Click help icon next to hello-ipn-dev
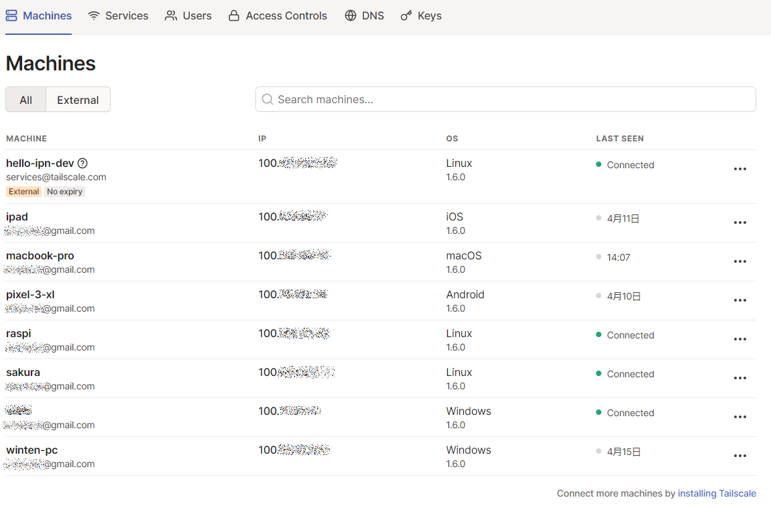Image resolution: width=771 pixels, height=506 pixels. click(82, 164)
